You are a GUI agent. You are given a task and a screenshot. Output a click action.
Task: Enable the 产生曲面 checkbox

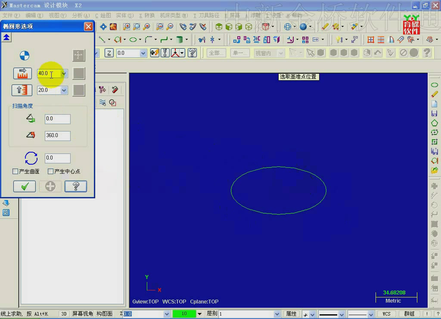16,172
